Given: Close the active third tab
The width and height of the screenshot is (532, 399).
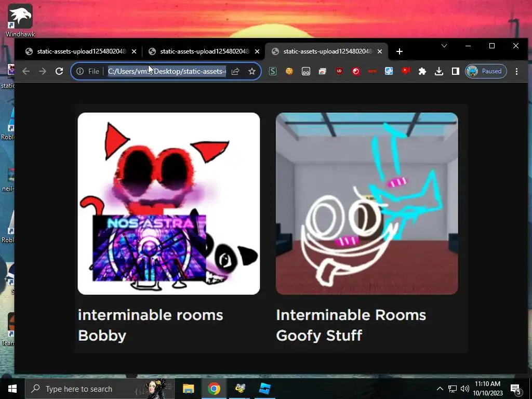Looking at the screenshot, I should 380,51.
